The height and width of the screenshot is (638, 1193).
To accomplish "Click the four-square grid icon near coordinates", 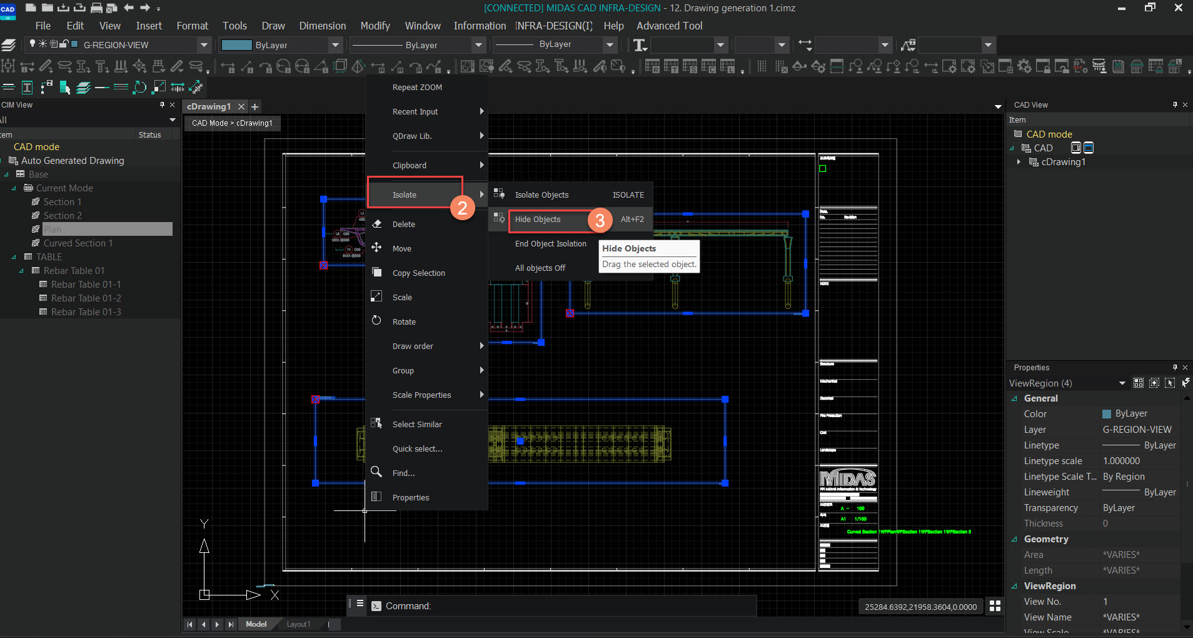I will coord(995,606).
